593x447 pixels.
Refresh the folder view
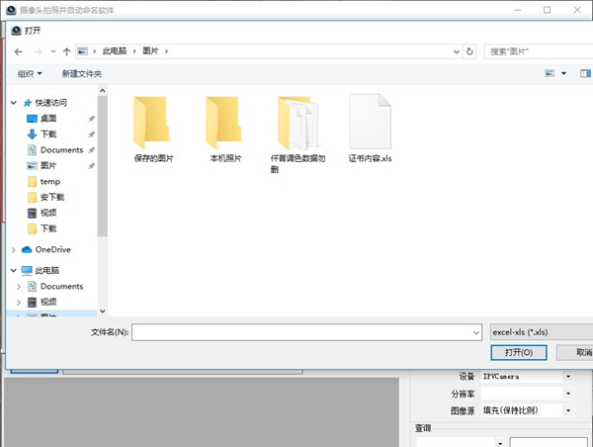(x=469, y=51)
